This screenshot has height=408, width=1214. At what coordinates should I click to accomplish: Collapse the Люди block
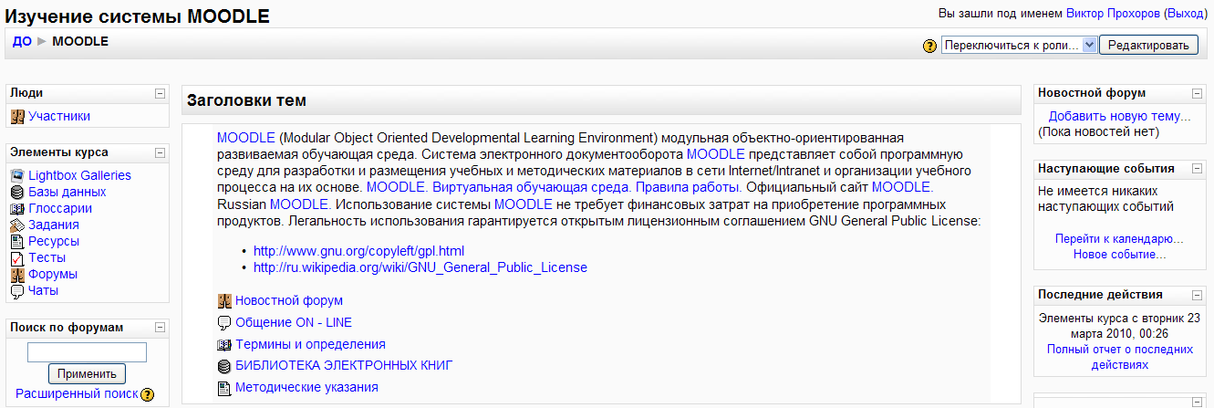(160, 93)
